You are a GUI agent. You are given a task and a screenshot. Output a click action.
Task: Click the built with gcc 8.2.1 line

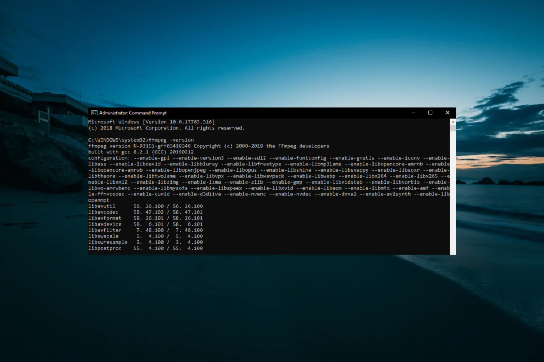(141, 152)
